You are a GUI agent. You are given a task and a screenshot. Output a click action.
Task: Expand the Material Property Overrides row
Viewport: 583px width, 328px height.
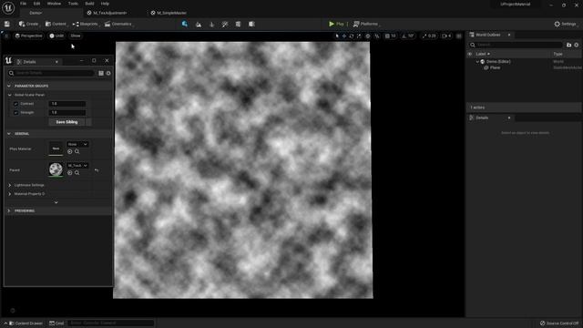(10, 194)
